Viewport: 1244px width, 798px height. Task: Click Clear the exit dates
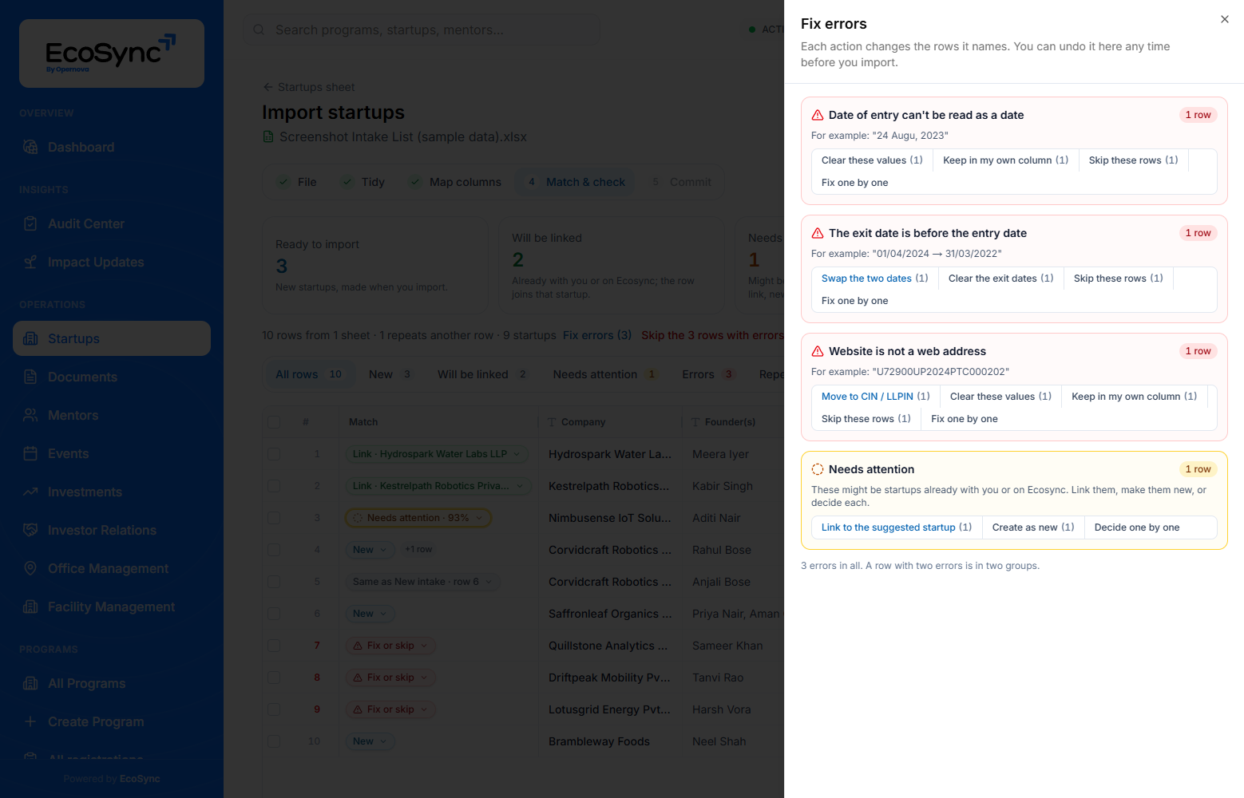point(1001,279)
